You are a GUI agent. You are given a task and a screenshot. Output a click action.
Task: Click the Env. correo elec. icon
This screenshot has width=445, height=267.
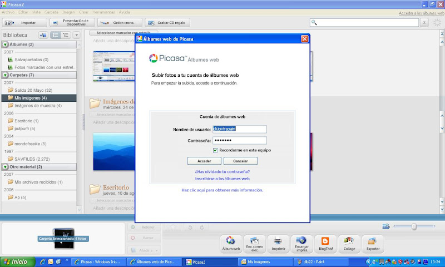click(x=255, y=244)
